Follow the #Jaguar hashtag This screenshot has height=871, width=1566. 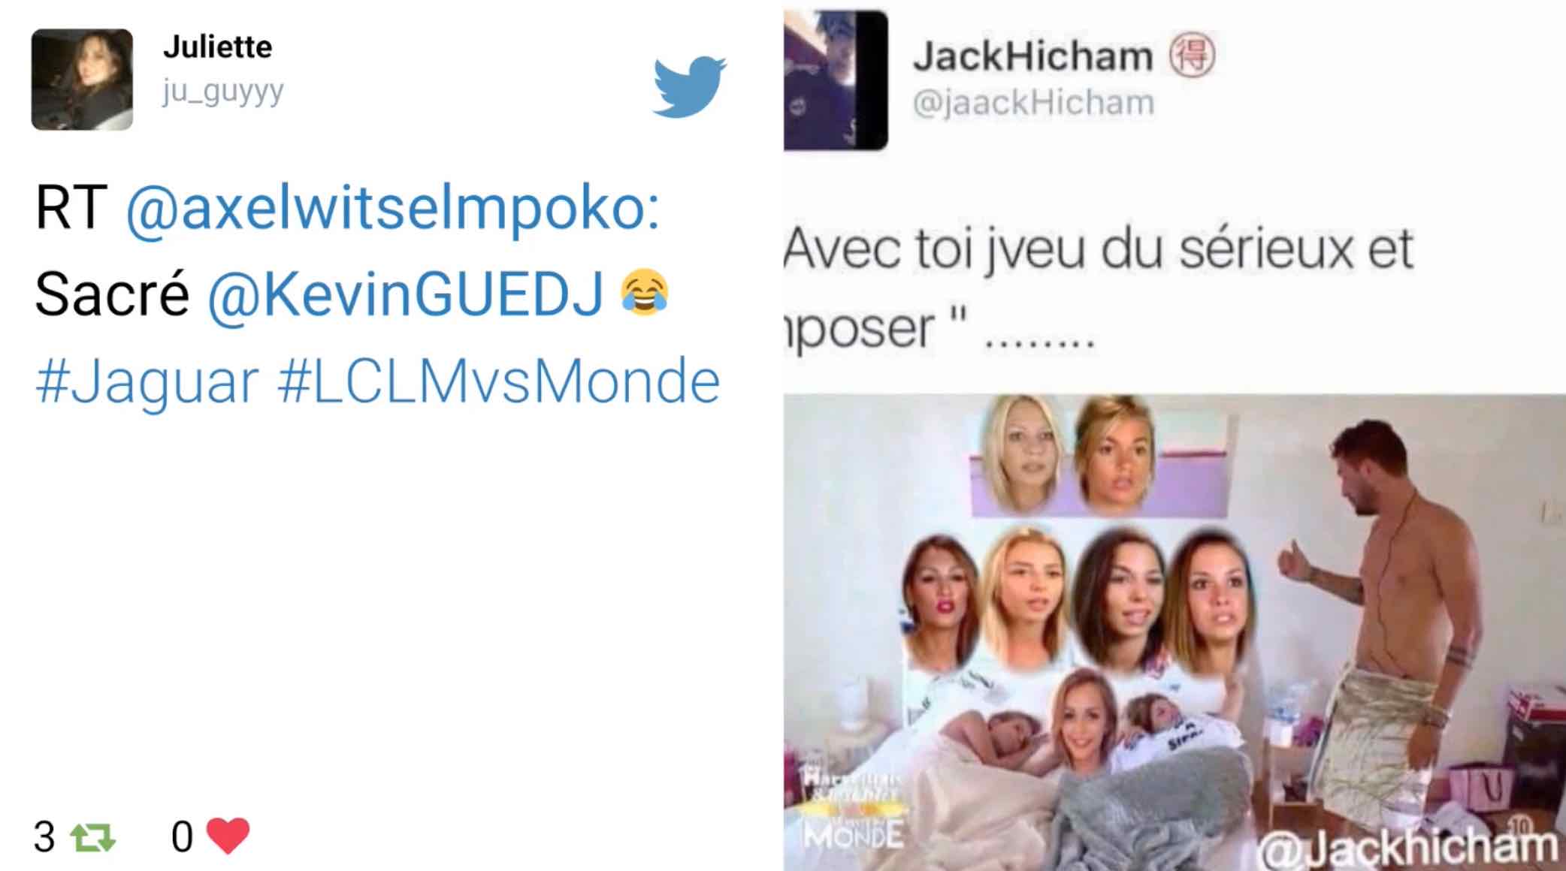(x=147, y=381)
